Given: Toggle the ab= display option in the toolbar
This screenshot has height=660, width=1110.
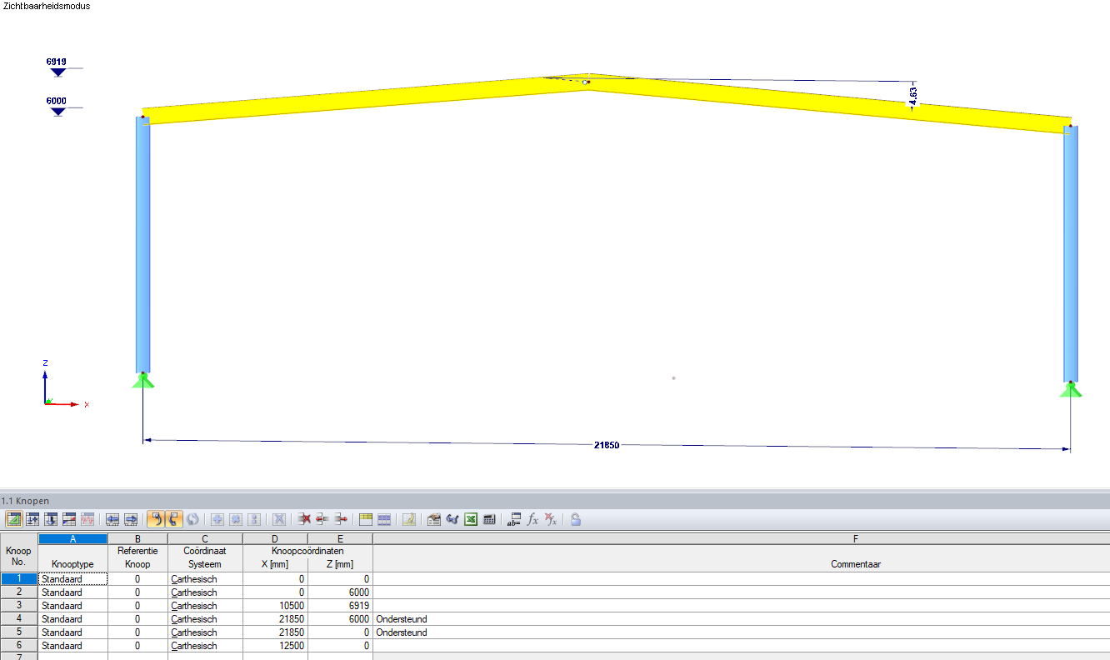Looking at the screenshot, I should pyautogui.click(x=514, y=518).
